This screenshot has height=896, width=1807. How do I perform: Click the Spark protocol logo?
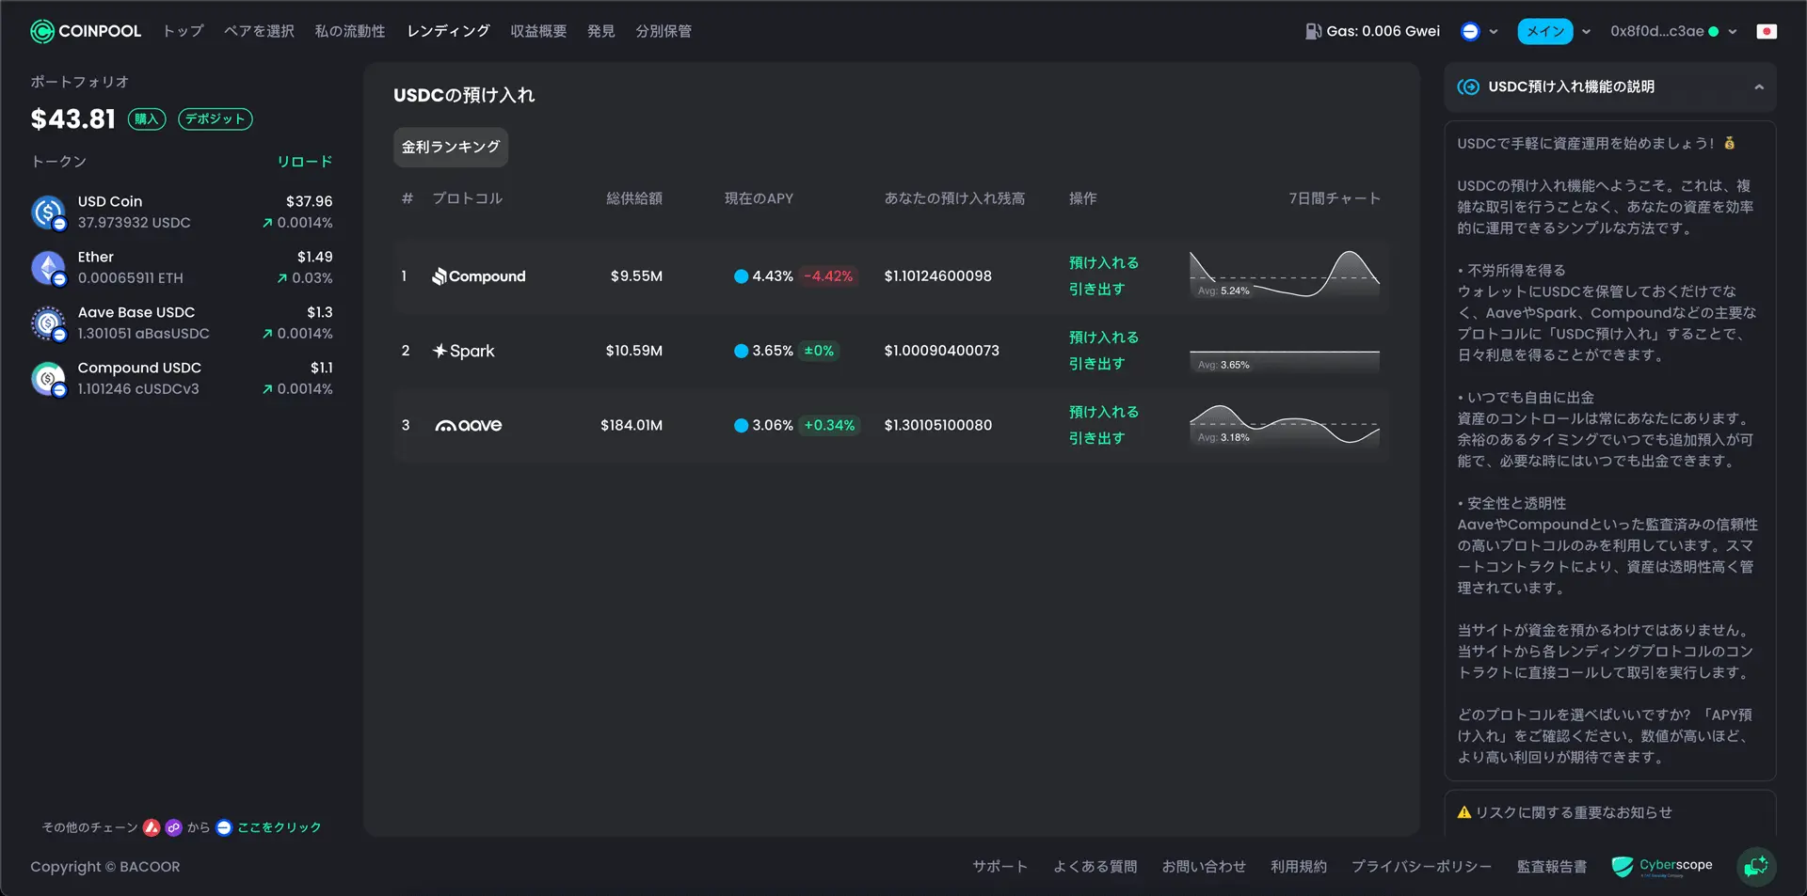tap(463, 351)
